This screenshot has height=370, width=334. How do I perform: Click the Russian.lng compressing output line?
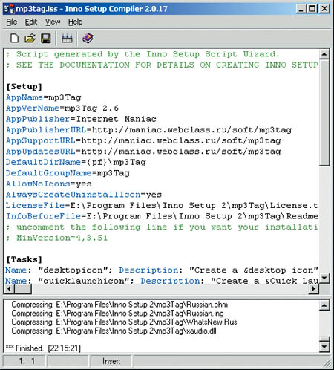(x=117, y=314)
